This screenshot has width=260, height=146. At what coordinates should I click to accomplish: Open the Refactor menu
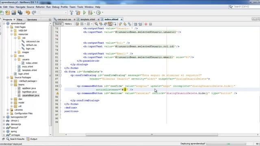[x=40, y=7]
